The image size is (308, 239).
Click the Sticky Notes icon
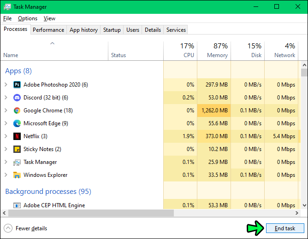pos(17,149)
